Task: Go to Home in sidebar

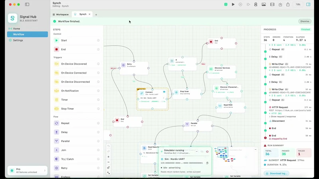Action: (x=28, y=29)
